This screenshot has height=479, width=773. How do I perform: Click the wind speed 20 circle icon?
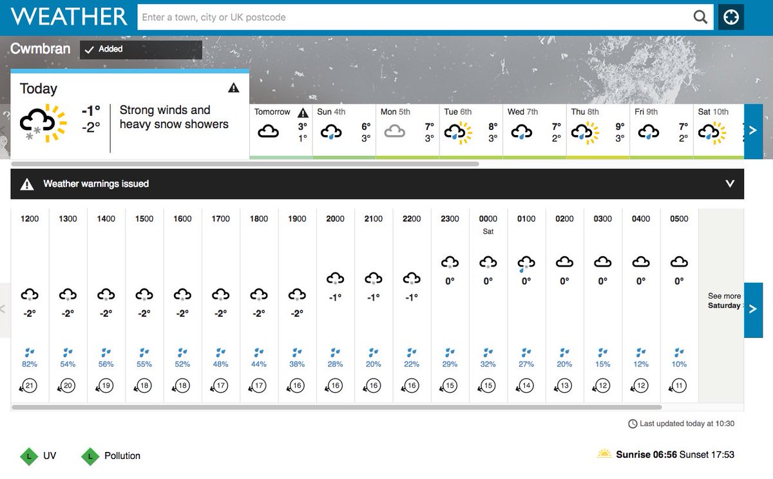tap(66, 386)
